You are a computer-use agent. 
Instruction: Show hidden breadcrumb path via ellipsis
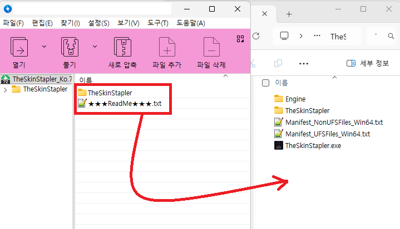[x=317, y=35]
